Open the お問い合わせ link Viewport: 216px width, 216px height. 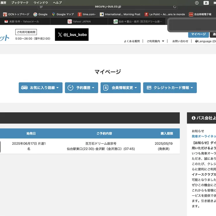click(180, 41)
